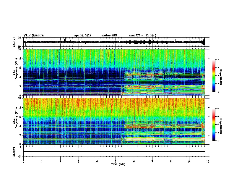Click the time axis tick label '0'

pyautogui.click(x=23, y=161)
